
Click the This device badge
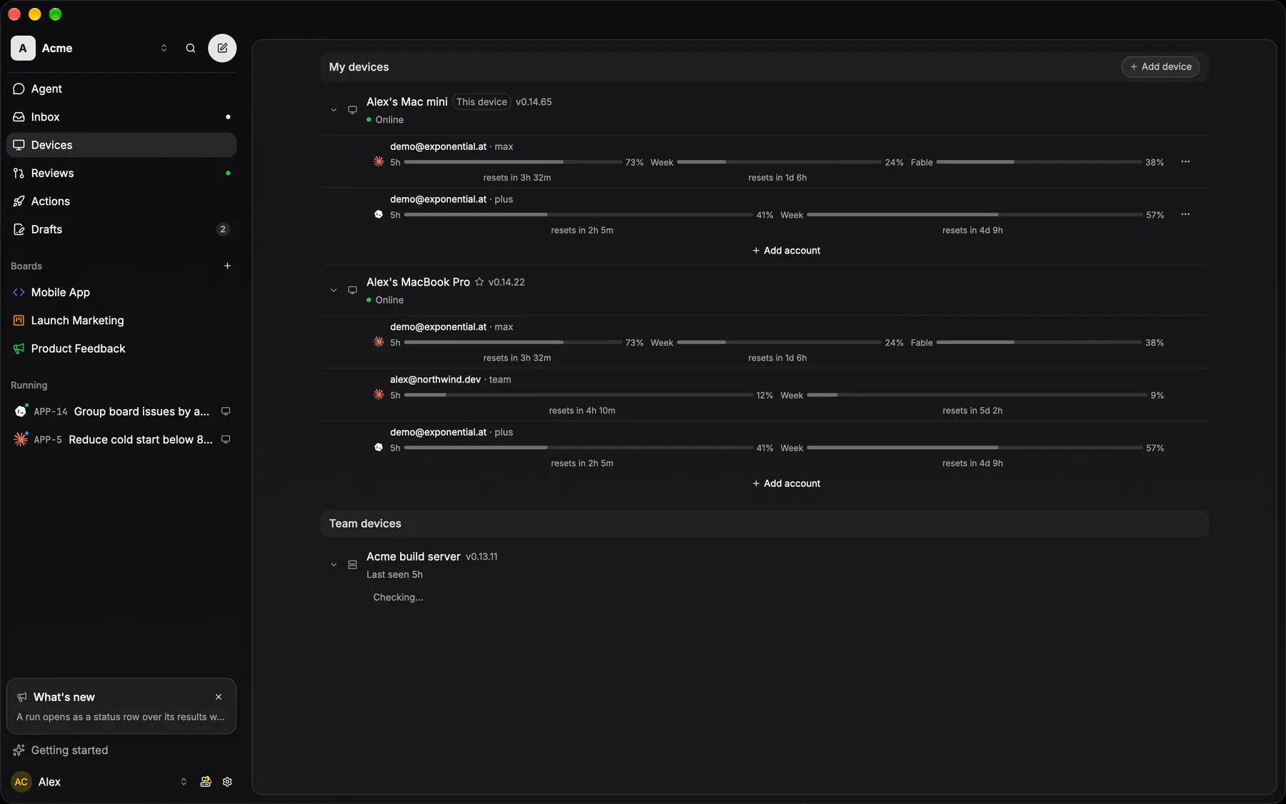click(482, 102)
